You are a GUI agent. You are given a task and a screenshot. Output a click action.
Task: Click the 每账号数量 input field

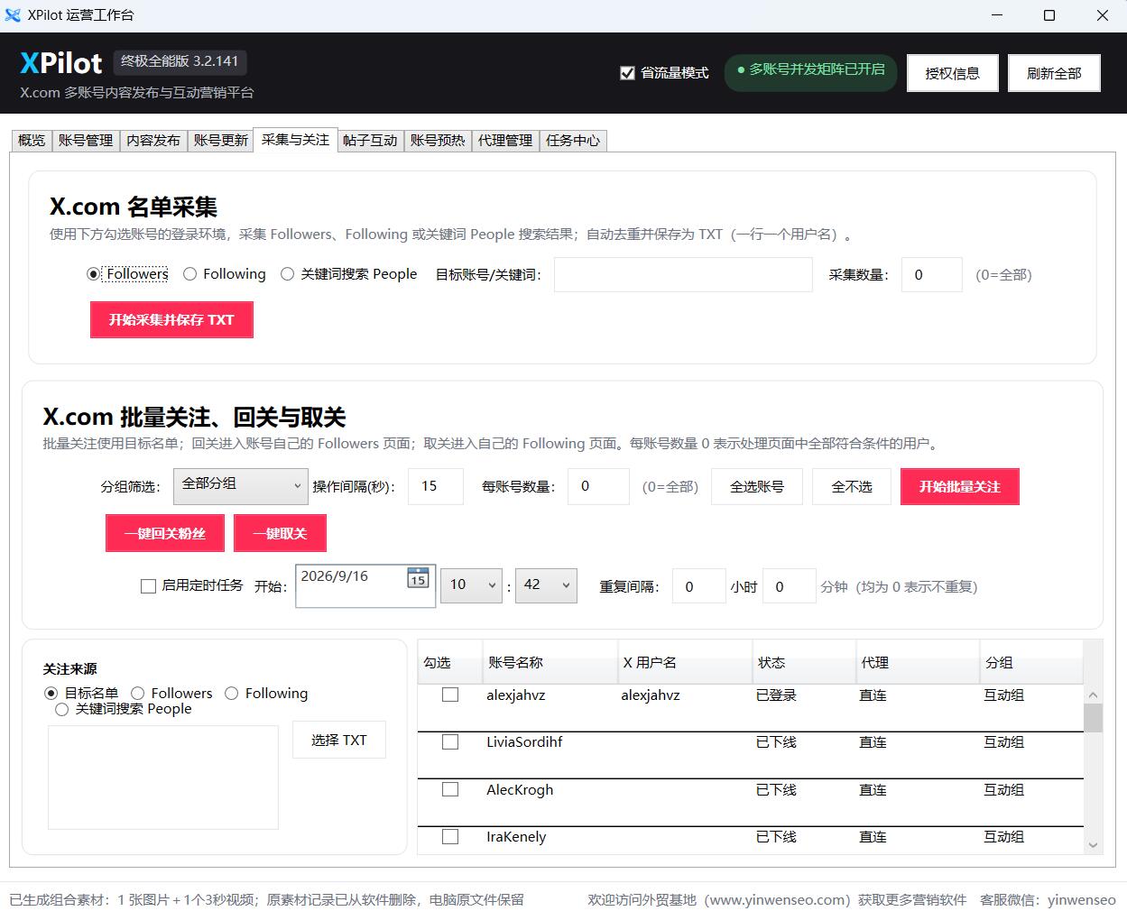[598, 486]
